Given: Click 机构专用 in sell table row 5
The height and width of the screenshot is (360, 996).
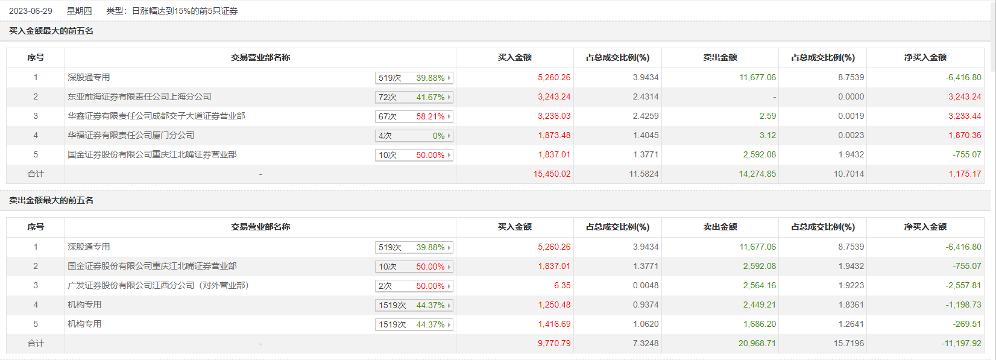Looking at the screenshot, I should click(84, 324).
